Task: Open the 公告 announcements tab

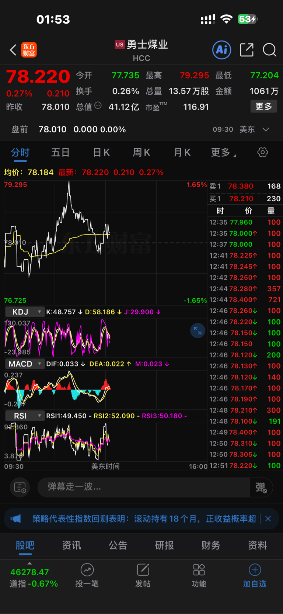Action: 118,545
